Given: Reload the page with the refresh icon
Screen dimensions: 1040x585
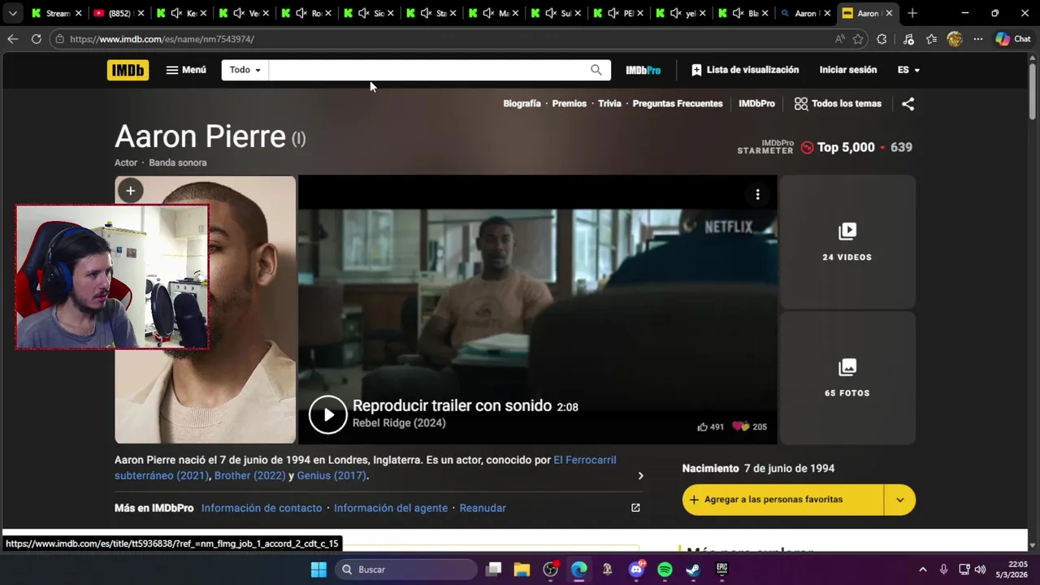Looking at the screenshot, I should point(36,39).
